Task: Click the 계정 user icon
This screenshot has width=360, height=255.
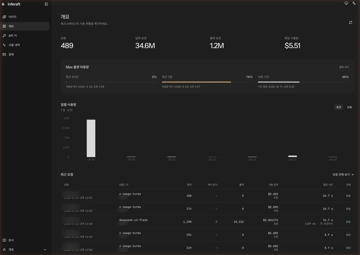Action: (x=4, y=250)
